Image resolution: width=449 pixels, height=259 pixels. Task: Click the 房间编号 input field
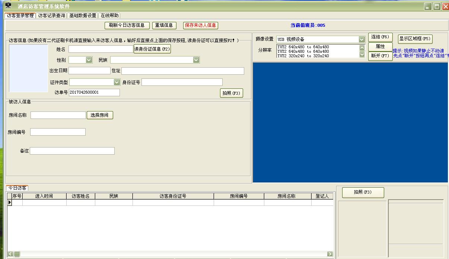[58, 132]
